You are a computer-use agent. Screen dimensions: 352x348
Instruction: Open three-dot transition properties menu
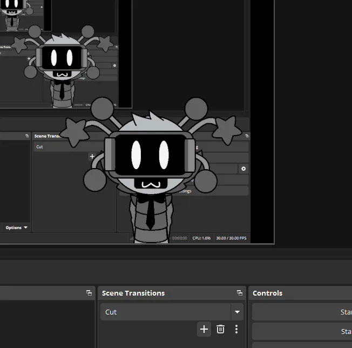(236, 329)
